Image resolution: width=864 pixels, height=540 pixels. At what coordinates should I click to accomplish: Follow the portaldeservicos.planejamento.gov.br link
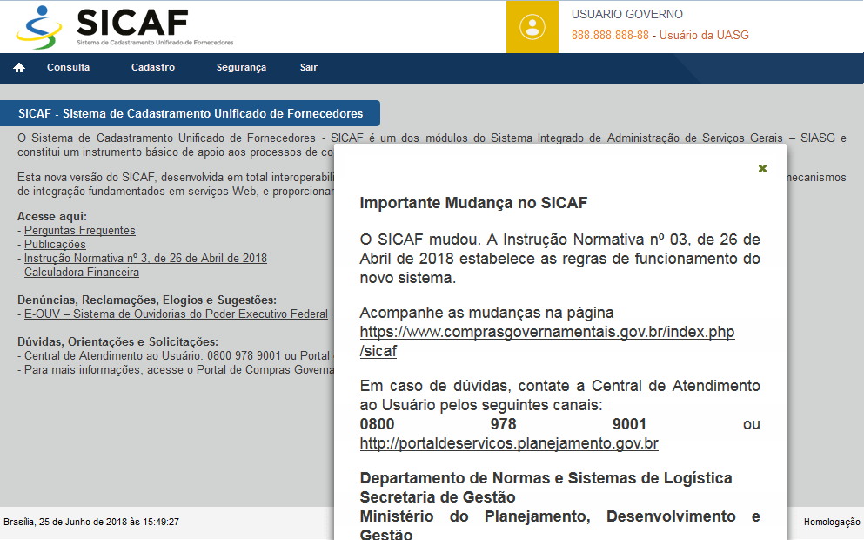509,443
